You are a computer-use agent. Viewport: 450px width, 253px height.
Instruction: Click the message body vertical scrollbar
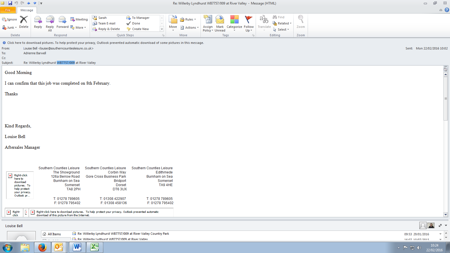(x=445, y=99)
